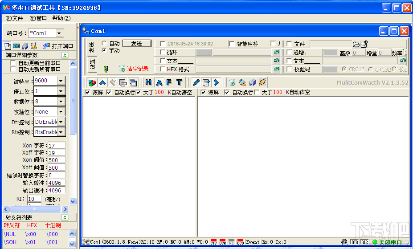Screen dimensions: 413x249
Task: Click the document export arrow icon
Action: (206, 82)
